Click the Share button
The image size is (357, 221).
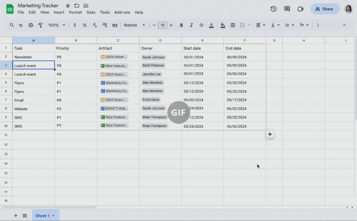point(325,9)
